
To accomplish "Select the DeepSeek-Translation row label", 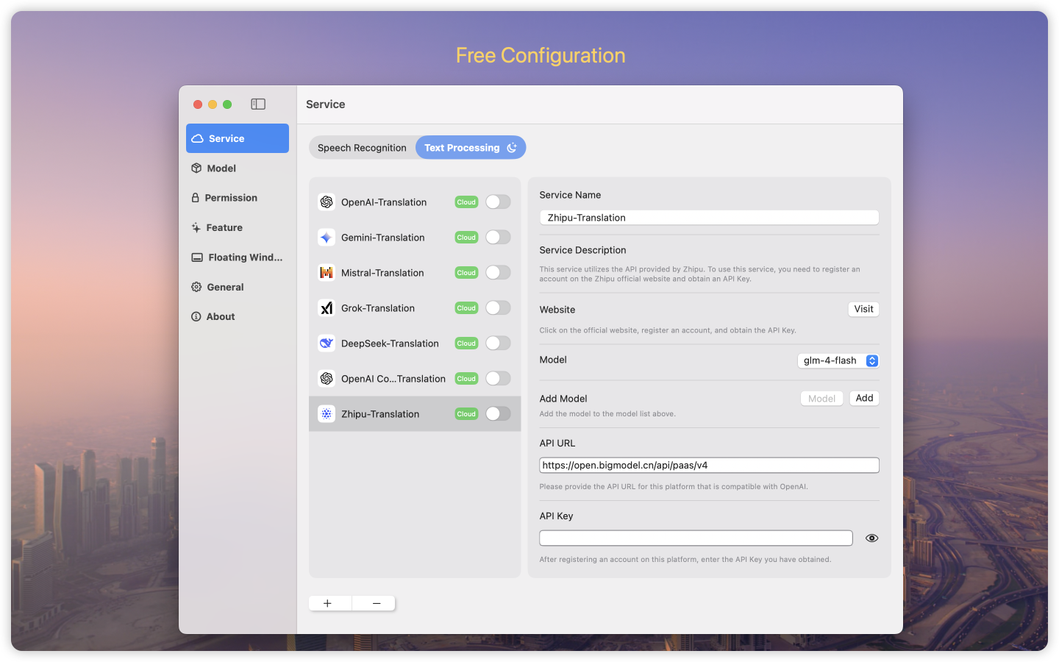I will 390,344.
